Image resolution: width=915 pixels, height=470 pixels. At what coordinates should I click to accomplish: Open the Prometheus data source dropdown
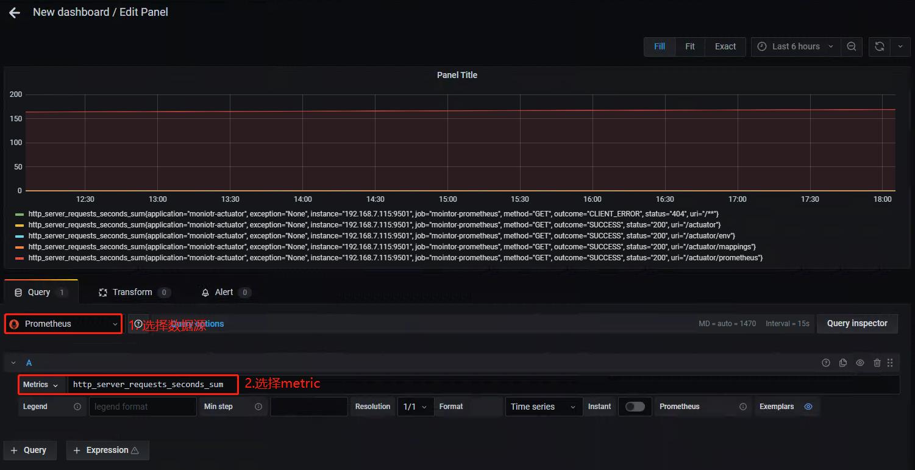[64, 324]
